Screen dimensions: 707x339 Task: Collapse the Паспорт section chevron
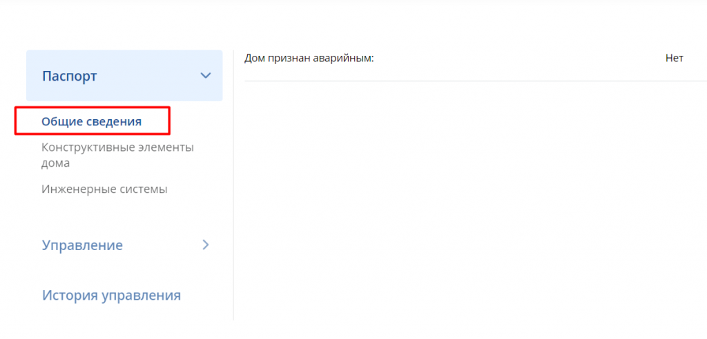coord(206,76)
